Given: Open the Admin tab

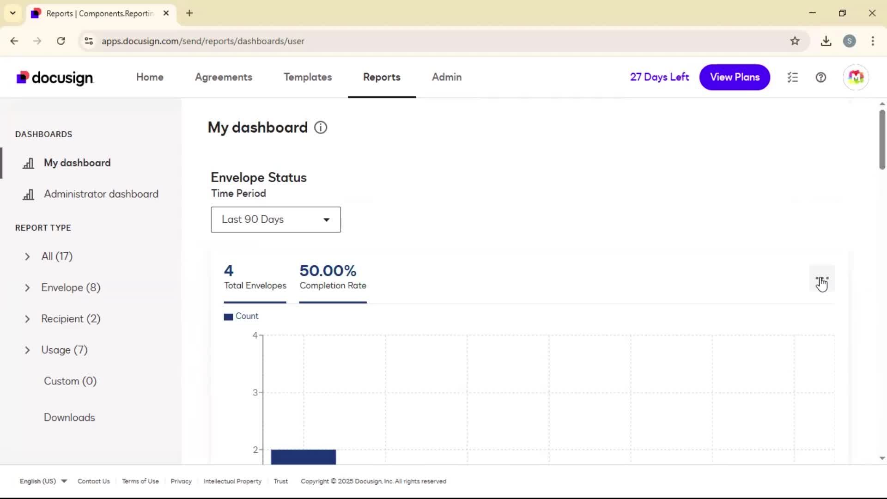Looking at the screenshot, I should [x=447, y=77].
